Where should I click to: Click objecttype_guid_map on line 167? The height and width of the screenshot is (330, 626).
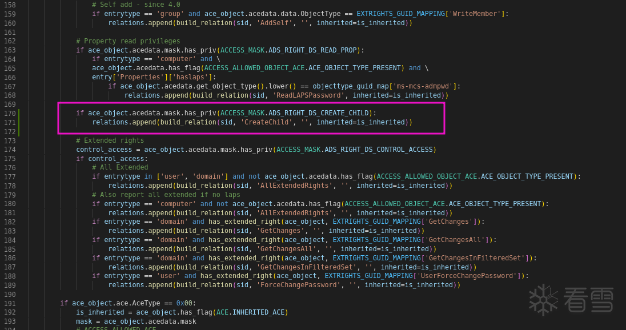pyautogui.click(x=351, y=86)
